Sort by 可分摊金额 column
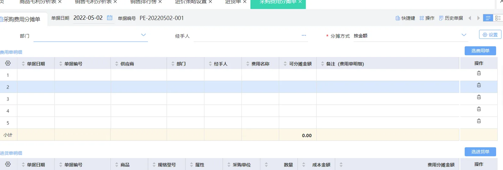 click(285, 64)
